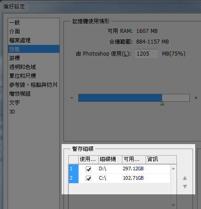Click the minus button left of memory slider
This screenshot has height=209, width=201.
click(x=72, y=97)
